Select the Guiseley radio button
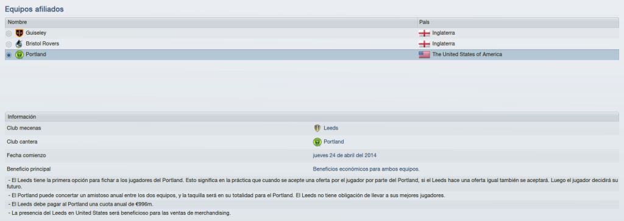Viewport: 624px width, 221px height. pyautogui.click(x=9, y=33)
